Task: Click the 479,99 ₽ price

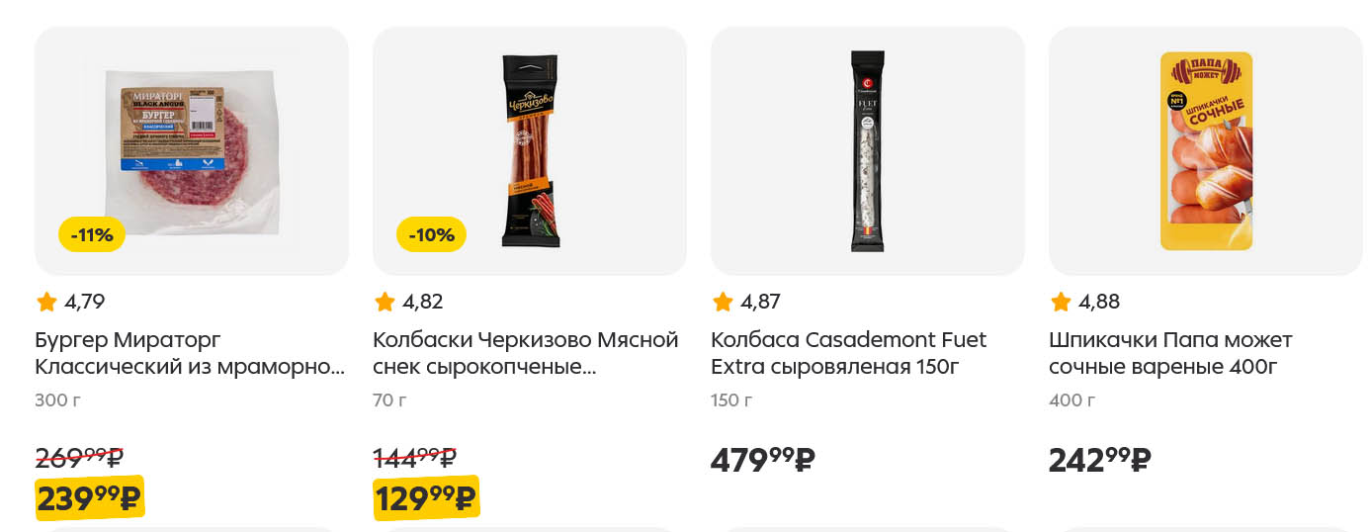Action: 763,460
